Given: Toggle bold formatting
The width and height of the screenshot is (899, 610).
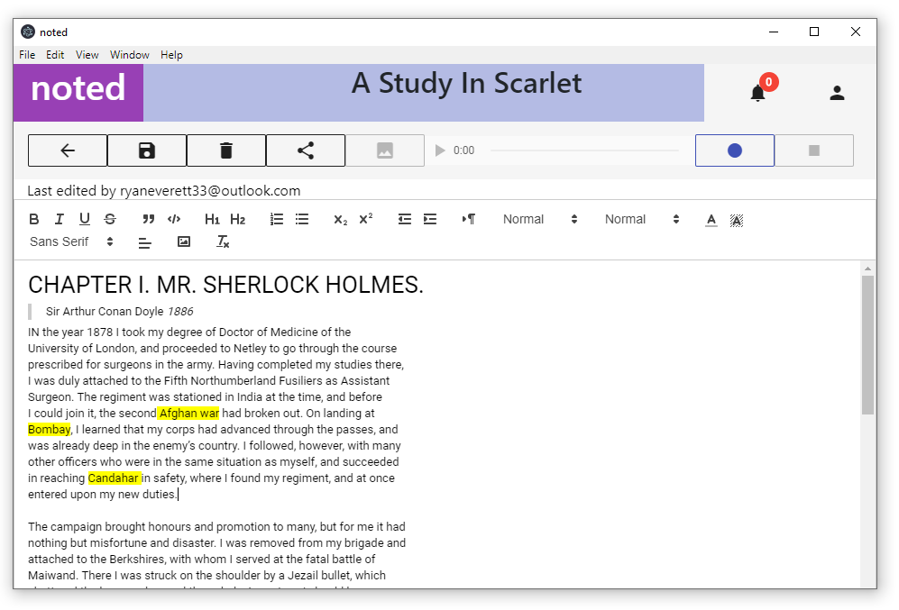Looking at the screenshot, I should pos(34,219).
